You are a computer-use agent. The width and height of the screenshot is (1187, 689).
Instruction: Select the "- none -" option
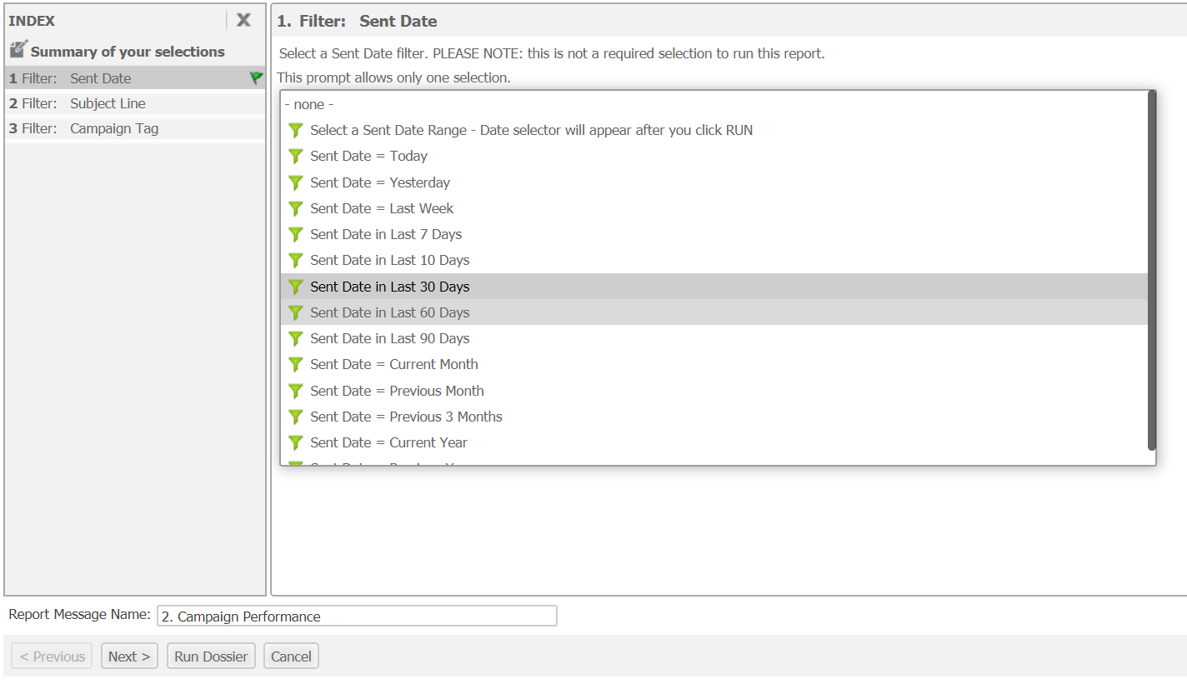click(x=309, y=104)
